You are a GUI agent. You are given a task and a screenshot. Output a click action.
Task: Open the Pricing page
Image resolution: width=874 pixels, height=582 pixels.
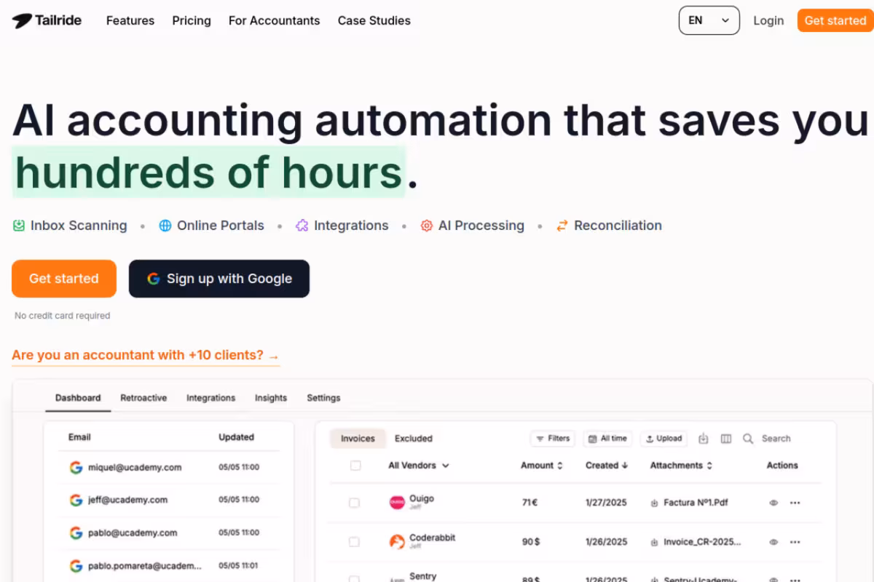pos(192,20)
